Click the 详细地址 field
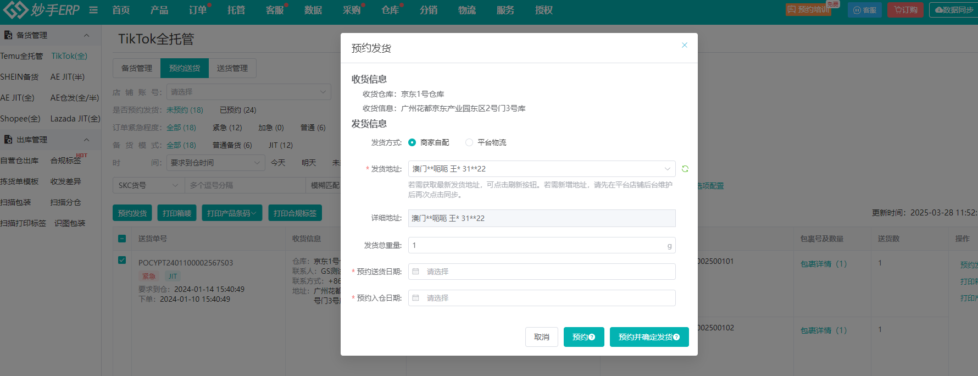This screenshot has height=376, width=978. (x=542, y=218)
